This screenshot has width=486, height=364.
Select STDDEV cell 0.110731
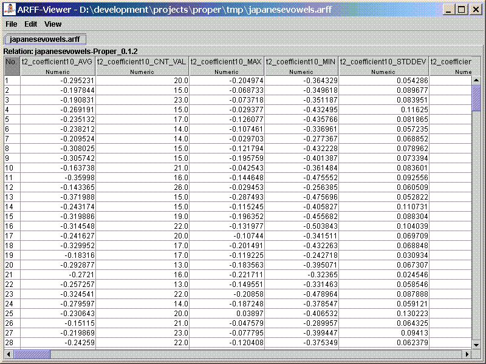click(384, 207)
